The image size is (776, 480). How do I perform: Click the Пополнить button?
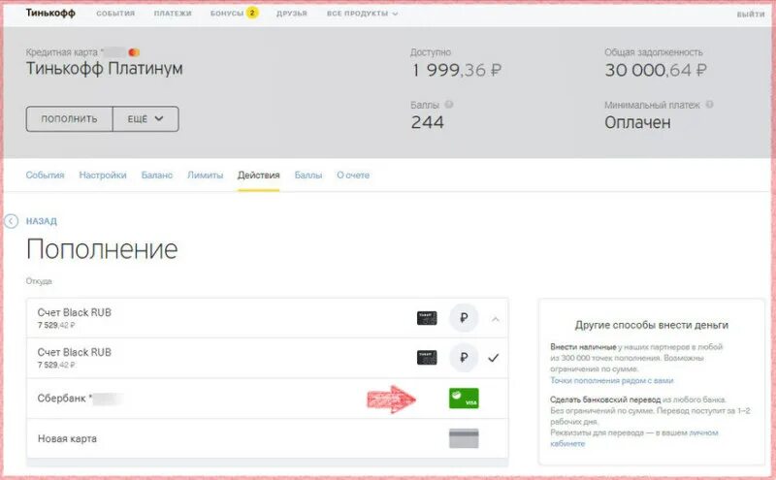69,118
